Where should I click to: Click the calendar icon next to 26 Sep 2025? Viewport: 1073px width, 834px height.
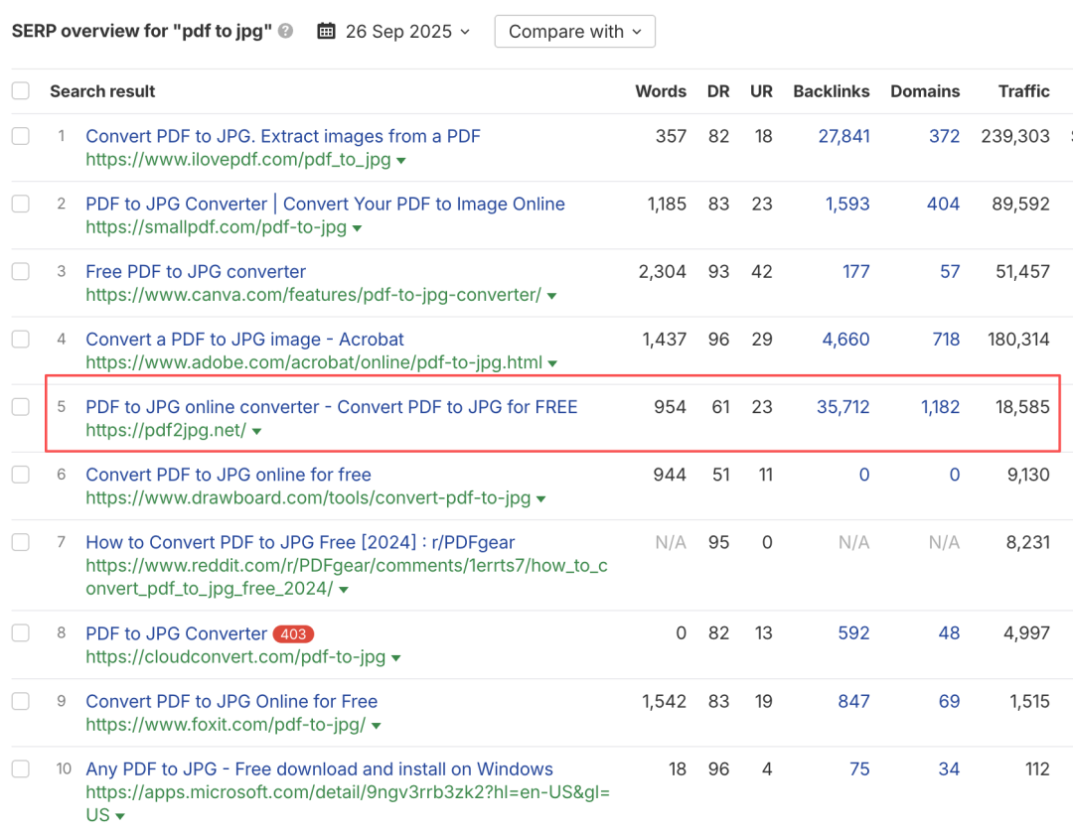[x=327, y=31]
